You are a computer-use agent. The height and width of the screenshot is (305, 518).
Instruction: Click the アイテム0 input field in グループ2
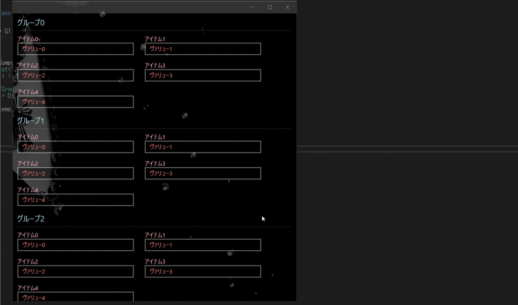pos(76,245)
